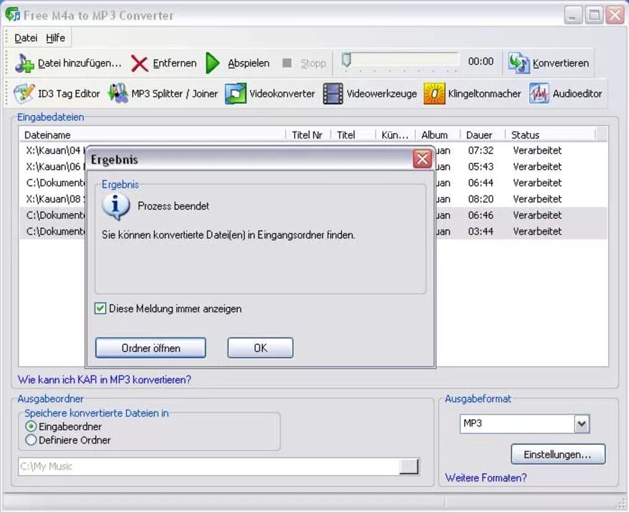This screenshot has height=513, width=629.
Task: Click the duration 07:32 cell
Action: click(480, 150)
